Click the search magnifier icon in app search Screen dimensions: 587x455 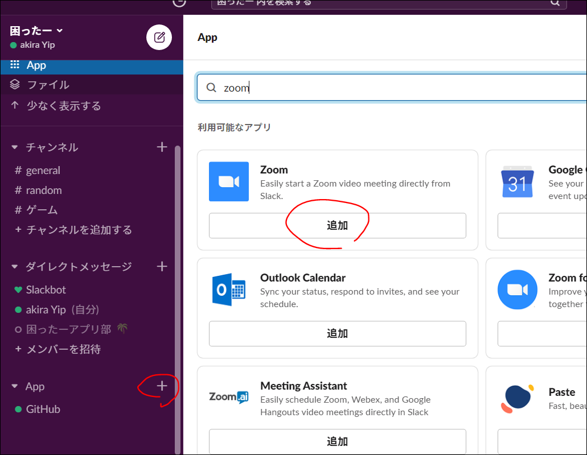pyautogui.click(x=212, y=88)
